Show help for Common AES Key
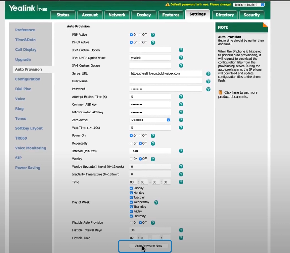290x253 pixels. click(181, 104)
